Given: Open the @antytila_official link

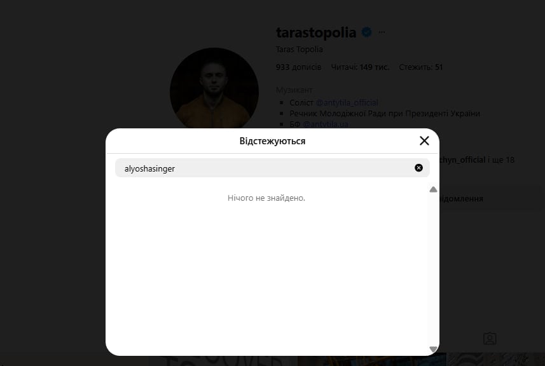Looking at the screenshot, I should pyautogui.click(x=347, y=103).
